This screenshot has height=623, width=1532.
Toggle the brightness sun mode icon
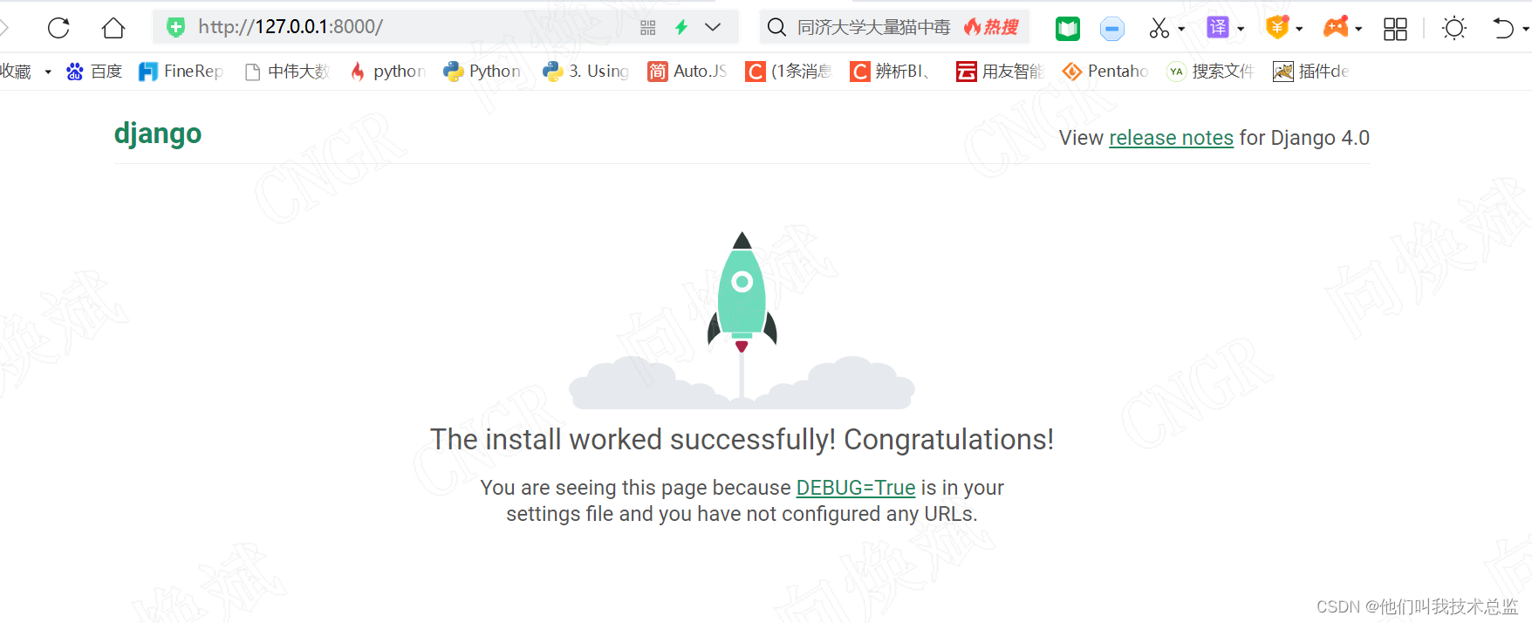coord(1454,28)
